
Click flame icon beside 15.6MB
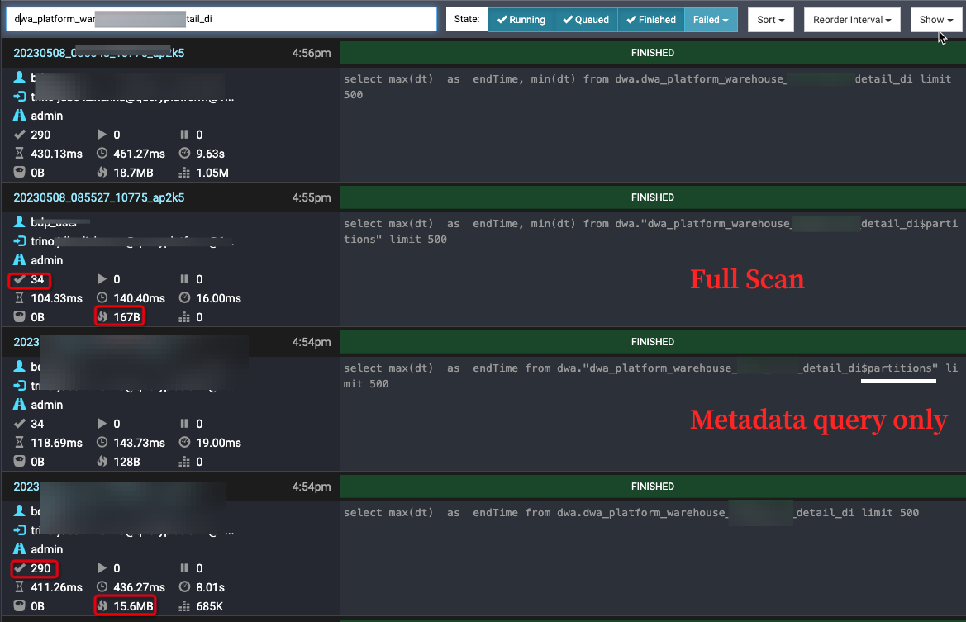102,606
